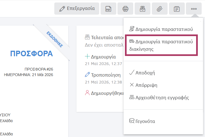The image size is (205, 137).
Task: Print the offer document
Action: 125,9
